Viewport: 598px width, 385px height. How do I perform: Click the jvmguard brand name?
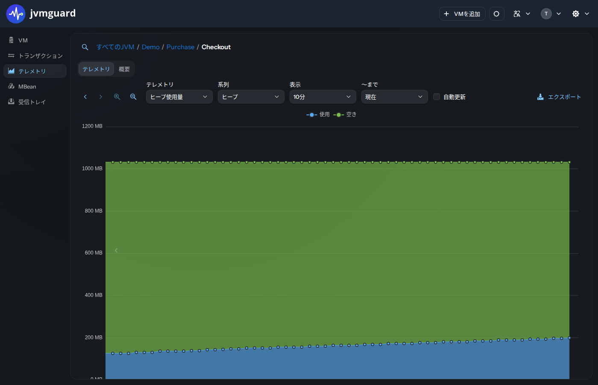click(x=53, y=13)
